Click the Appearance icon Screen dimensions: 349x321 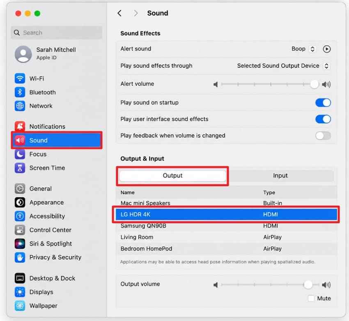pos(20,202)
